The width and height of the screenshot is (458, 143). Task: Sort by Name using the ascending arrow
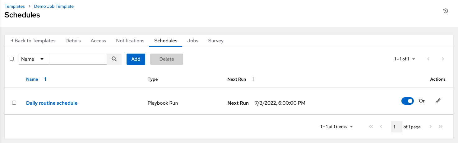point(45,79)
